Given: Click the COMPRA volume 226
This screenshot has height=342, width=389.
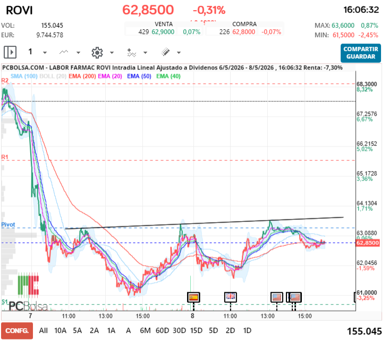Looking at the screenshot, I should [224, 32].
